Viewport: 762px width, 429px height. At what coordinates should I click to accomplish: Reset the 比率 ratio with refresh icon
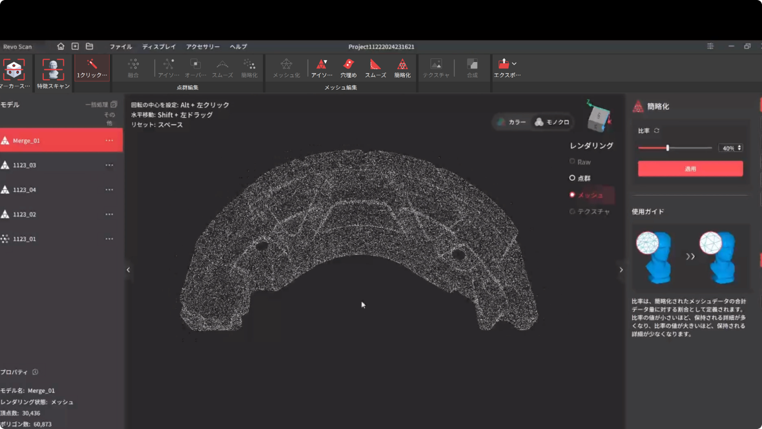click(657, 131)
